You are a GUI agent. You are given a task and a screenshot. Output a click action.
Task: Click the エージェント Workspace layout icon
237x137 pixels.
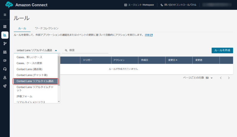pyautogui.click(x=126, y=5)
